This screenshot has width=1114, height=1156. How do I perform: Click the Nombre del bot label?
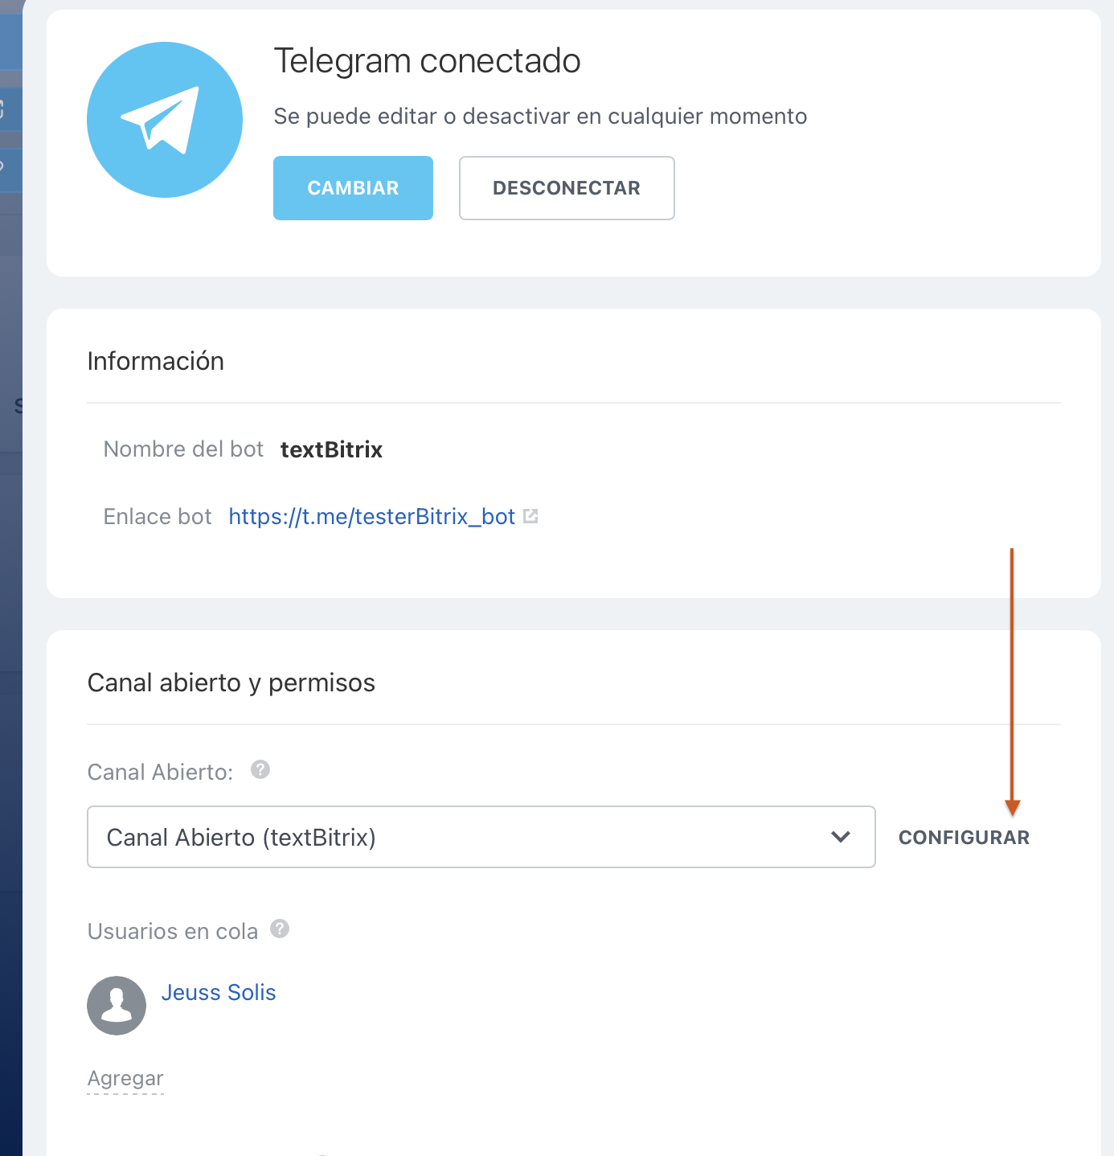coord(183,449)
